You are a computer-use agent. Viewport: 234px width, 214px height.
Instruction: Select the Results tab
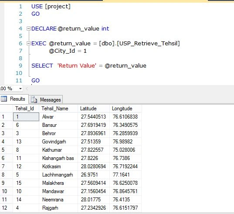click(x=14, y=99)
